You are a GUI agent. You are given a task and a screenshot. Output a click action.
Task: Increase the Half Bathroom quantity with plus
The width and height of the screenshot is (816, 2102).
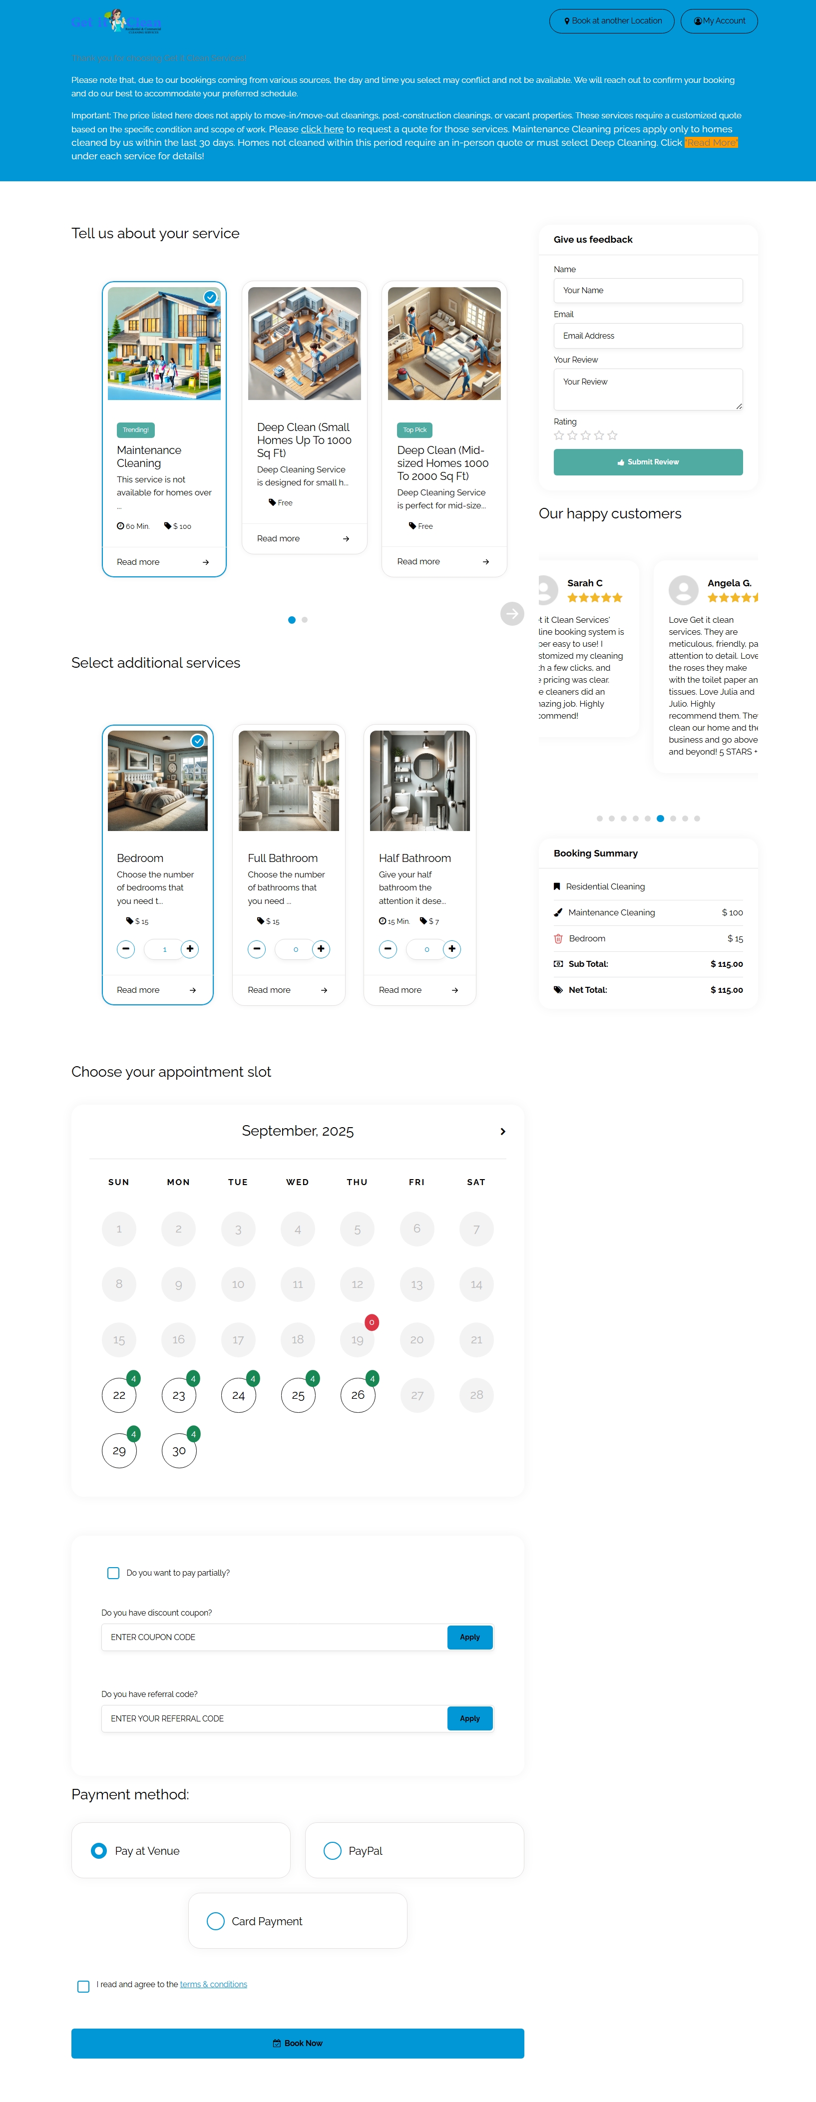point(452,948)
